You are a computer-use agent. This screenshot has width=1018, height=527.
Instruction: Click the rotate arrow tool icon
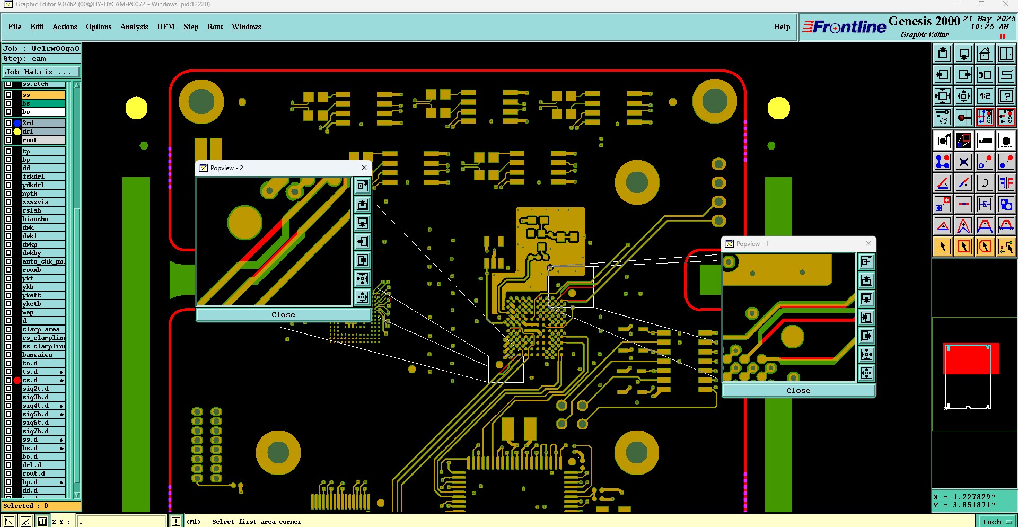985,183
